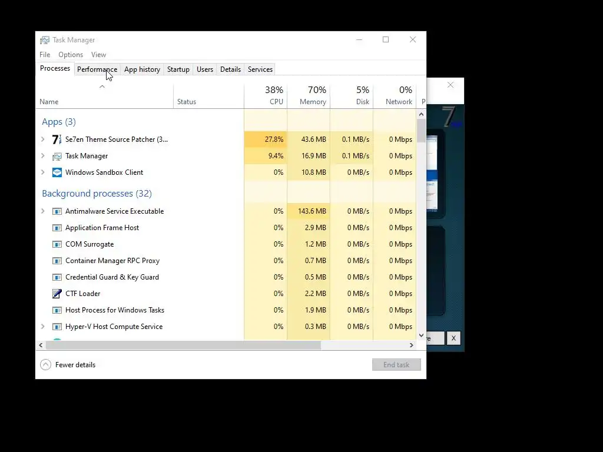The width and height of the screenshot is (603, 452).
Task: Minimize the Task Manager window
Action: [x=359, y=39]
